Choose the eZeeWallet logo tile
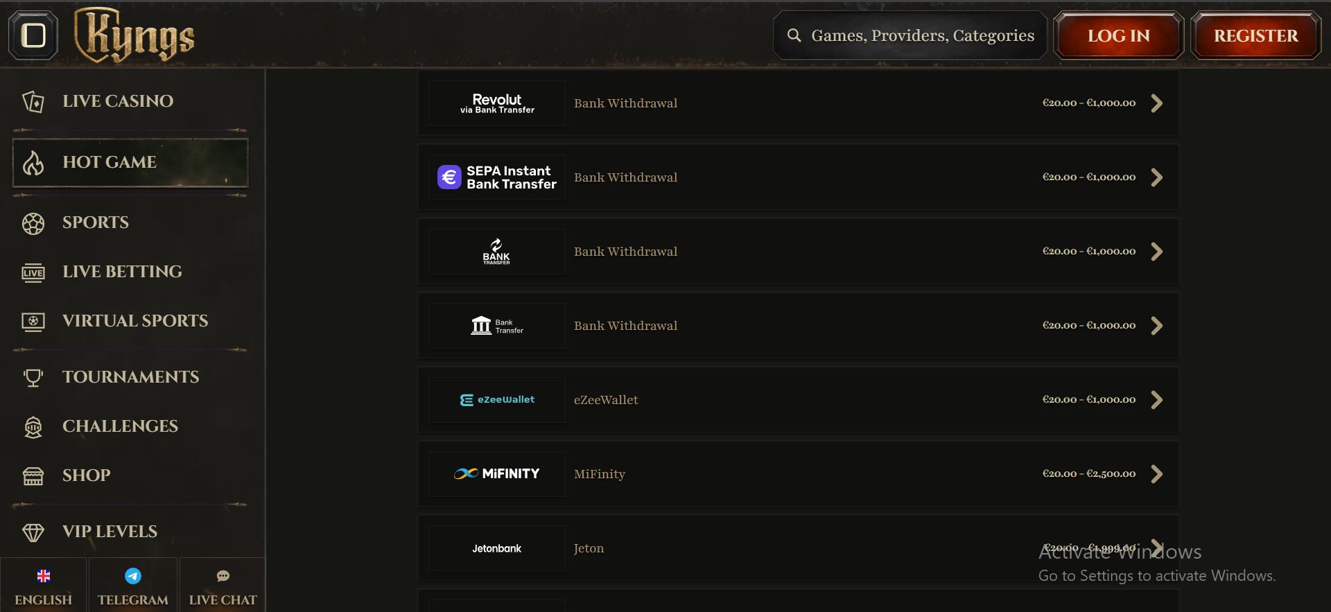 pos(497,400)
